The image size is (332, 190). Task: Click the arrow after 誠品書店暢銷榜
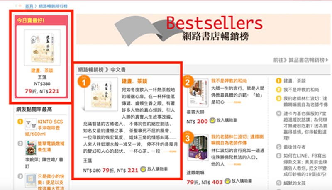point(327,60)
